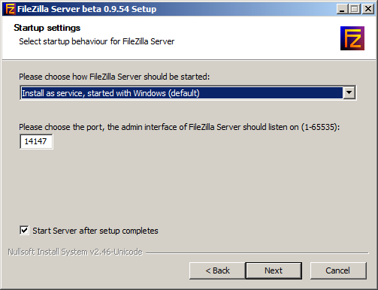Toggle the Start Server after setup checkbox
Screen dimensions: 378x290
[24, 230]
